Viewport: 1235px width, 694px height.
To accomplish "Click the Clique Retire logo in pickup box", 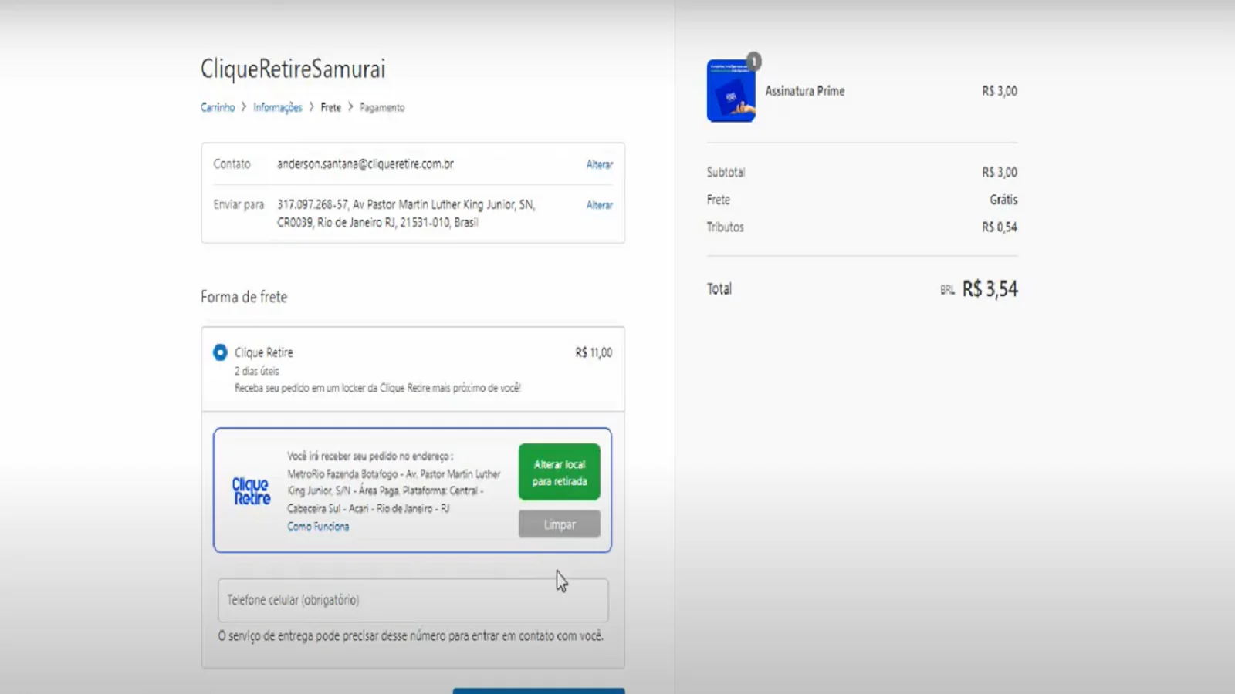I will 251,491.
